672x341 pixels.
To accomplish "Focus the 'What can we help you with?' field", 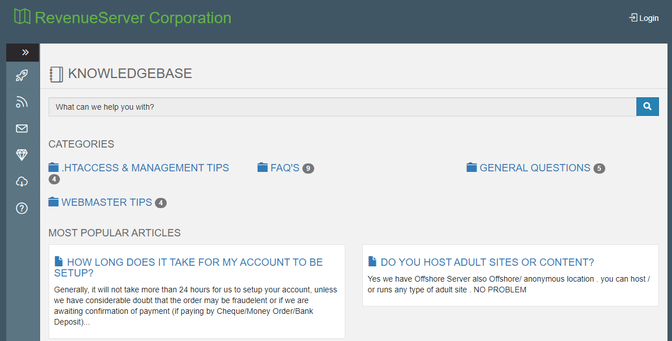I will 342,107.
